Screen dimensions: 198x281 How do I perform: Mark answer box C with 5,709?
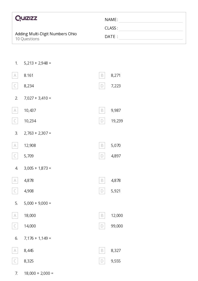tap(15, 156)
